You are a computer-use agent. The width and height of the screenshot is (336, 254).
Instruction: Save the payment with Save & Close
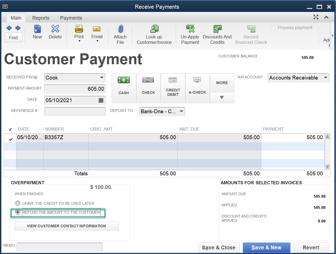pyautogui.click(x=219, y=247)
